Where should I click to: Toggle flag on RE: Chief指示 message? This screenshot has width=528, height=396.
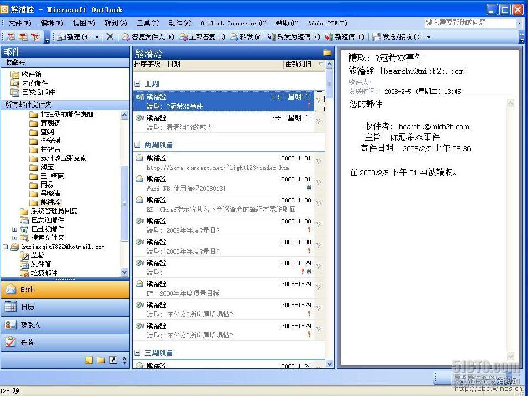click(x=319, y=204)
